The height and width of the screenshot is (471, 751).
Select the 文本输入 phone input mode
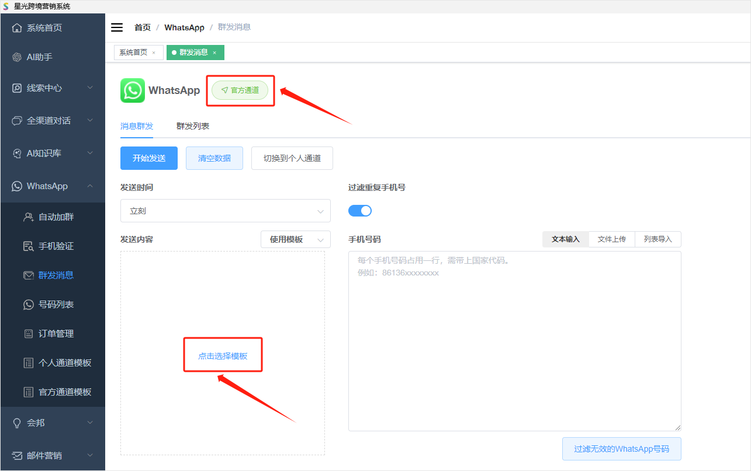566,239
